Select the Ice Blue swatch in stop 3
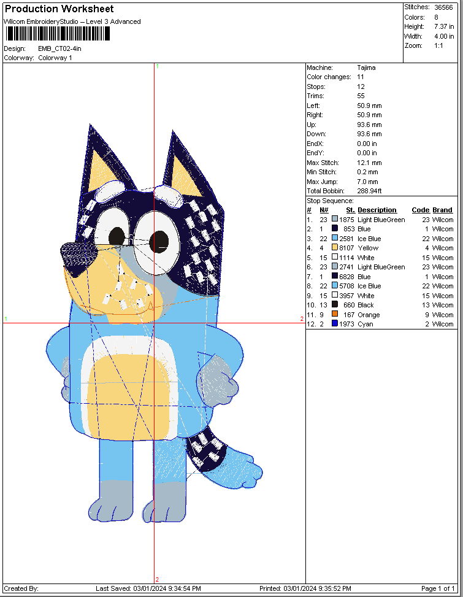This screenshot has height=597, width=463. coord(335,238)
